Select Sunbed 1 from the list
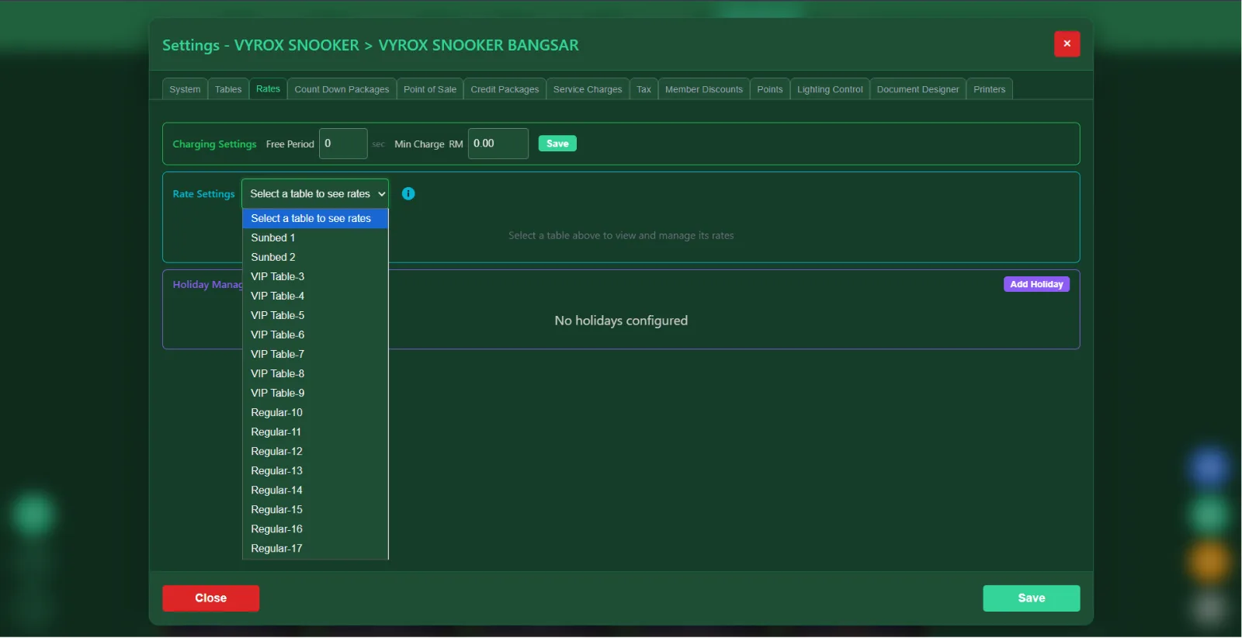The width and height of the screenshot is (1242, 638). (315, 238)
